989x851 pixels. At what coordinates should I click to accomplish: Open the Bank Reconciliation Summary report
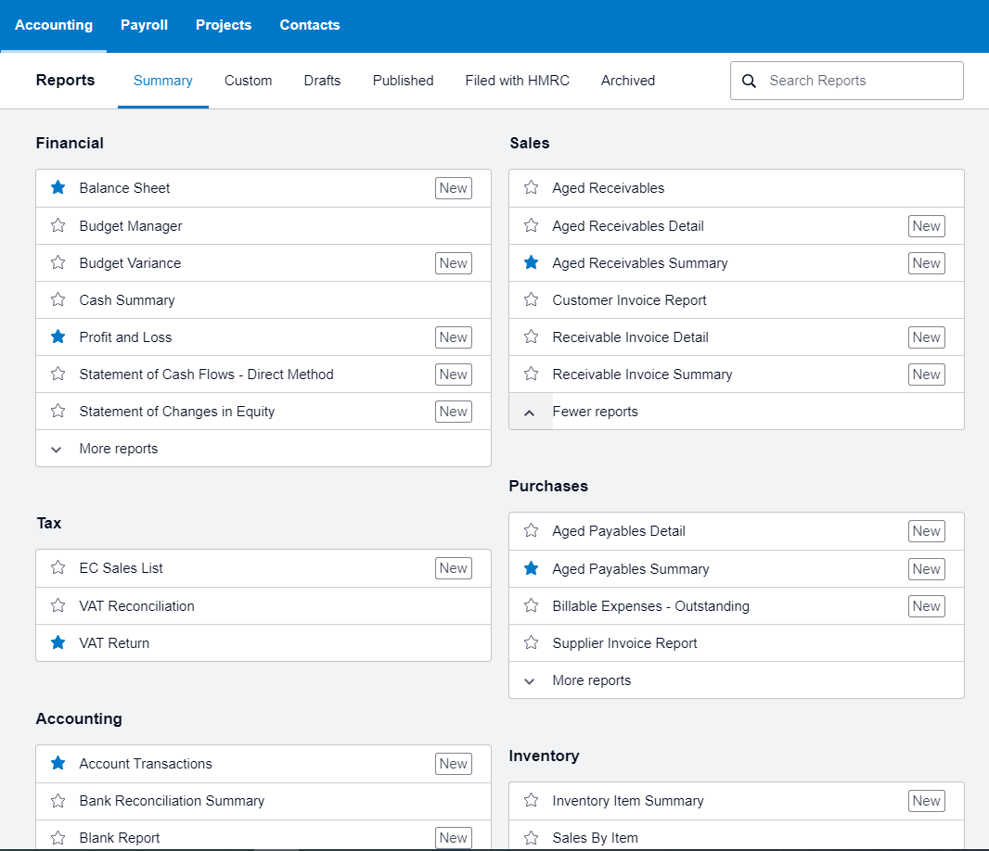[172, 801]
